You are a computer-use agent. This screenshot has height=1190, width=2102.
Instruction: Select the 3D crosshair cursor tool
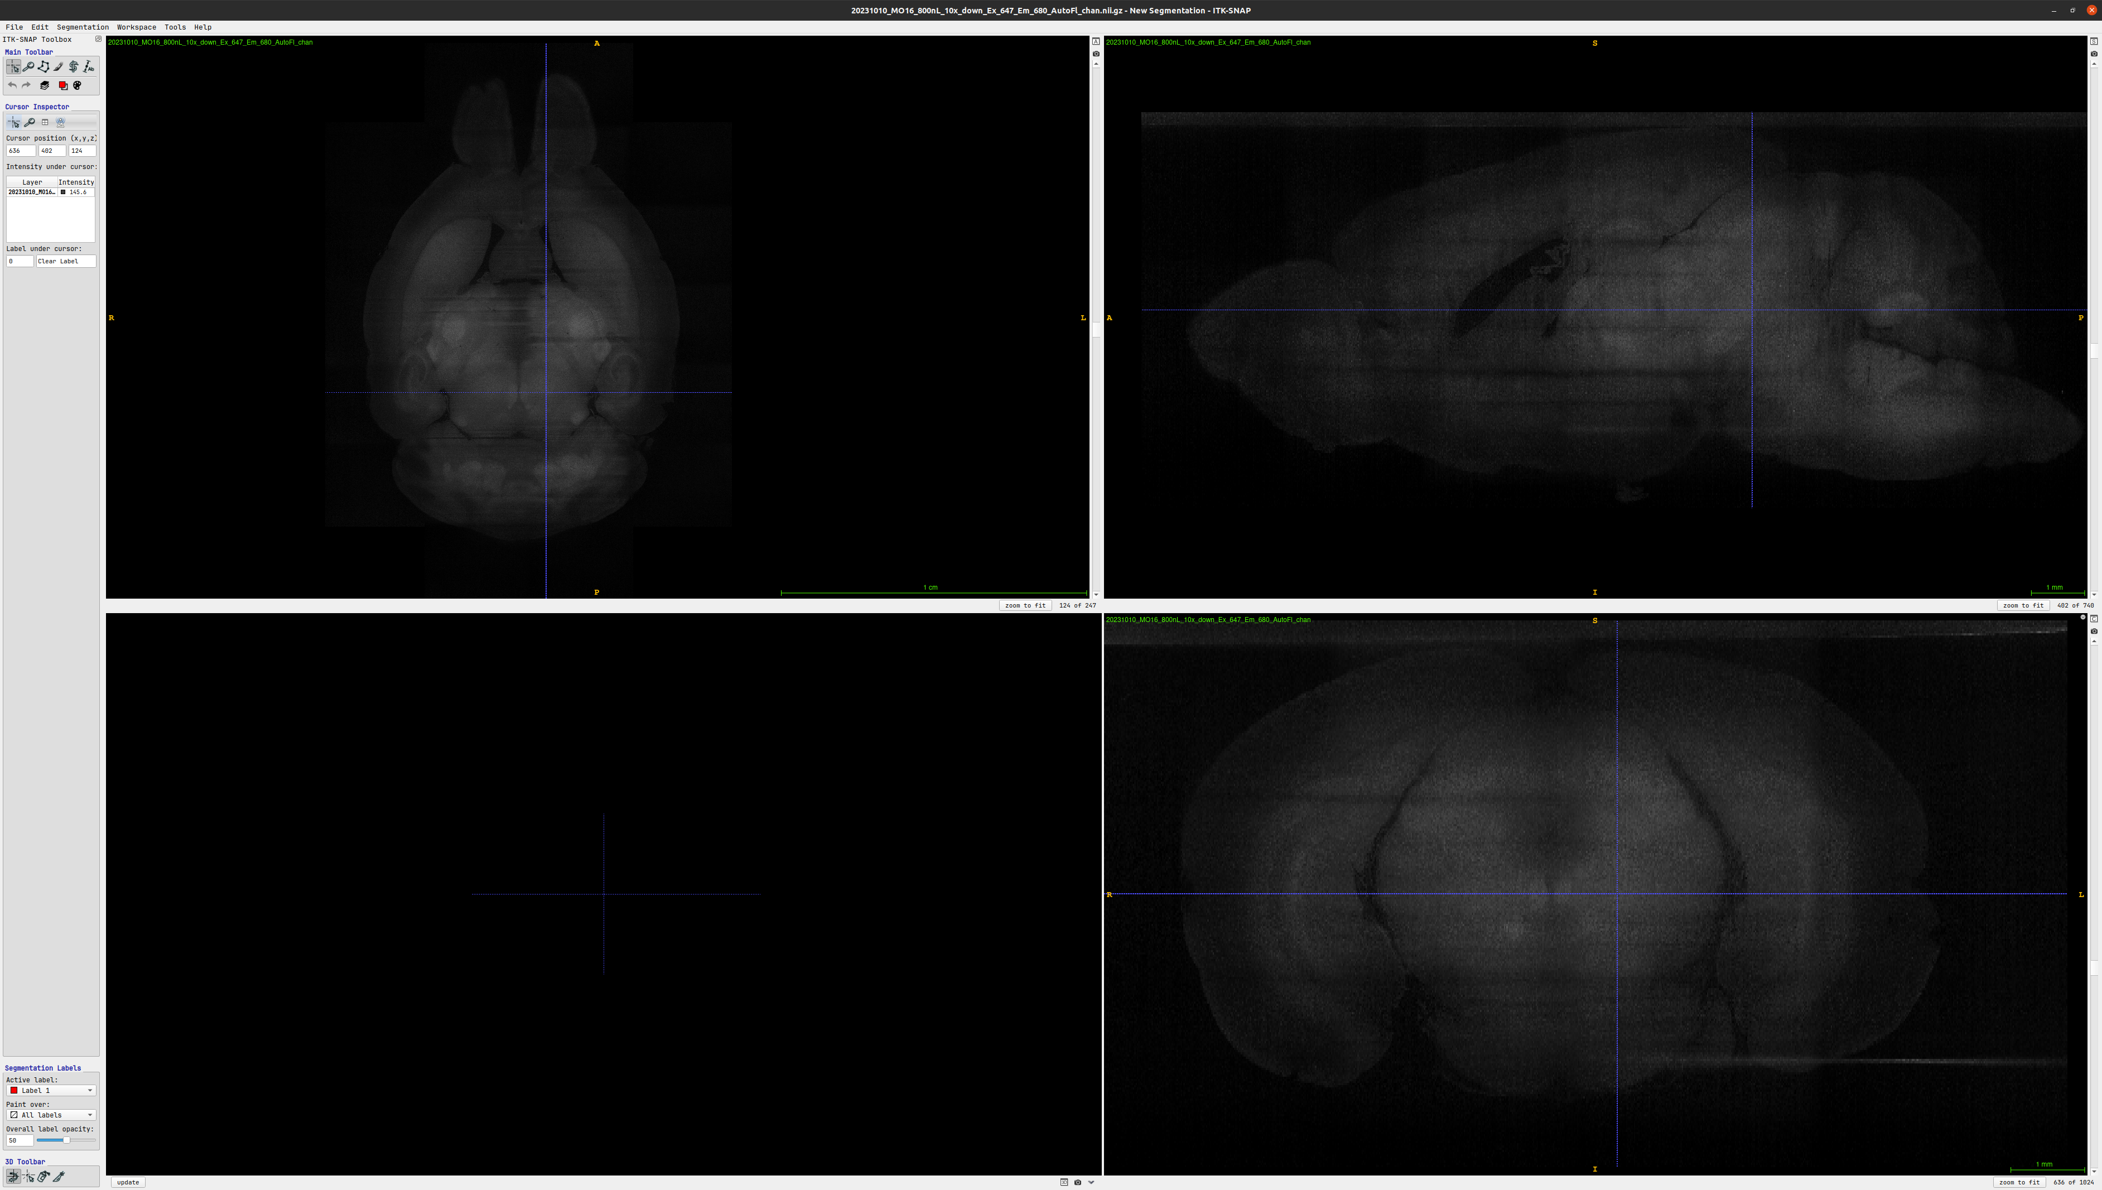click(28, 1177)
